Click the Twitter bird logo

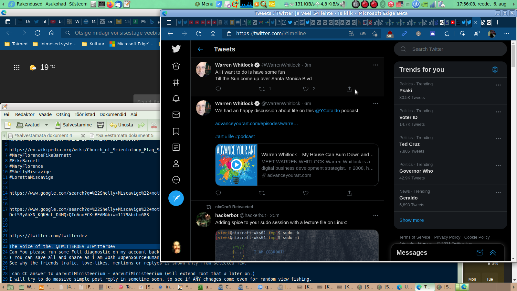[x=176, y=49]
